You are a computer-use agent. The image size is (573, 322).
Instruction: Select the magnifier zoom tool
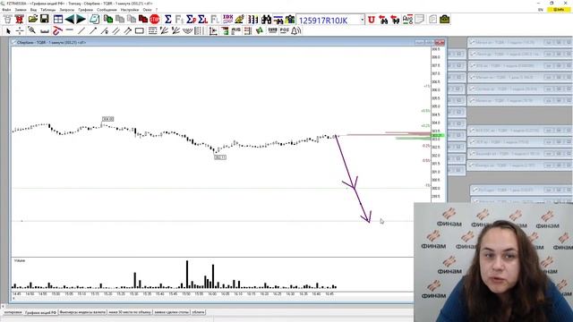click(x=32, y=30)
